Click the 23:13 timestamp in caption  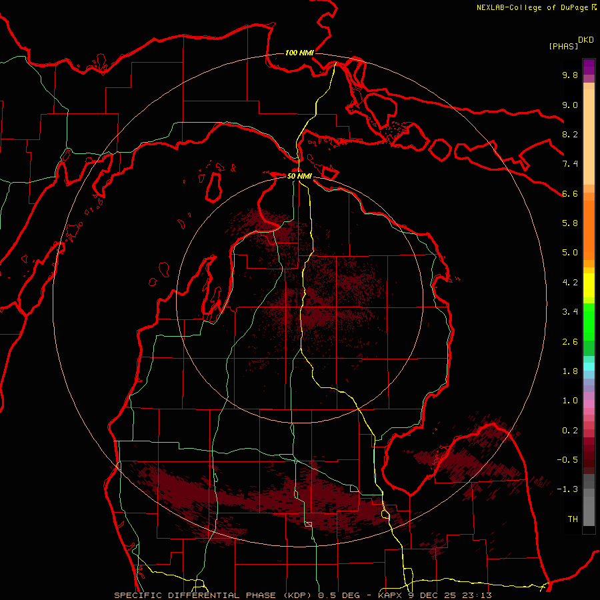pos(477,595)
